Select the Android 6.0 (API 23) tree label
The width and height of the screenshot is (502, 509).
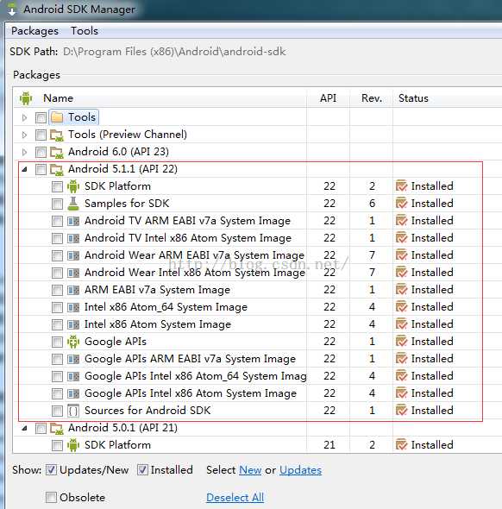coord(118,152)
